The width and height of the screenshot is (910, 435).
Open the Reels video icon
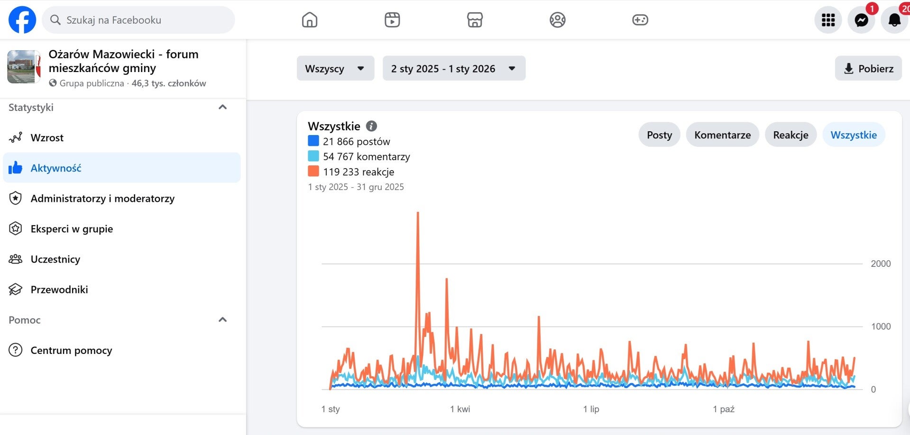[x=392, y=20]
